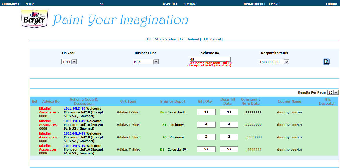The width and height of the screenshot is (340, 168).
Task: Open the Results Per Page dropdown
Action: pos(333,92)
